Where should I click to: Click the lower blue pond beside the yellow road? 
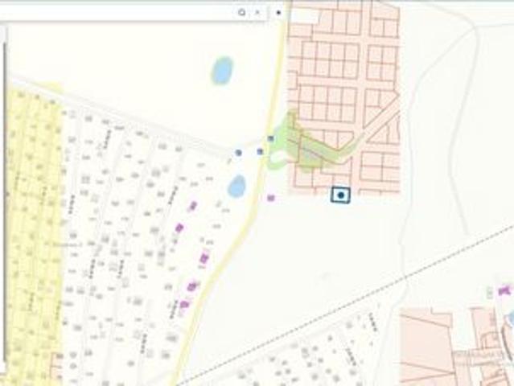pos(237,187)
